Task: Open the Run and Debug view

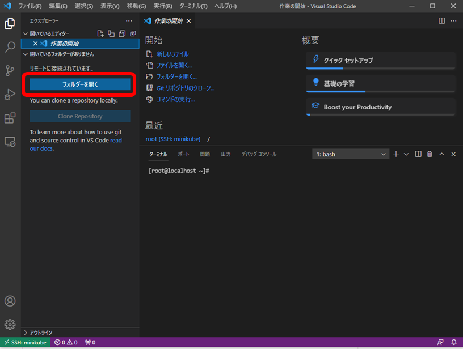Action: coord(10,94)
